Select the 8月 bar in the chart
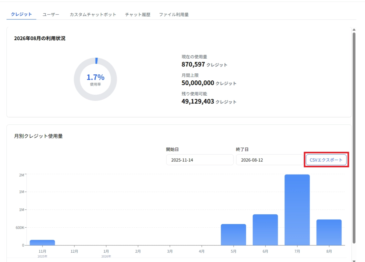 point(329,232)
